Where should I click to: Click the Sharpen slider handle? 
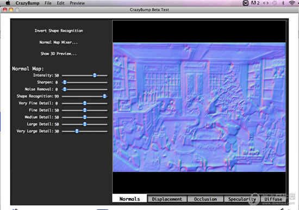pyautogui.click(x=65, y=82)
